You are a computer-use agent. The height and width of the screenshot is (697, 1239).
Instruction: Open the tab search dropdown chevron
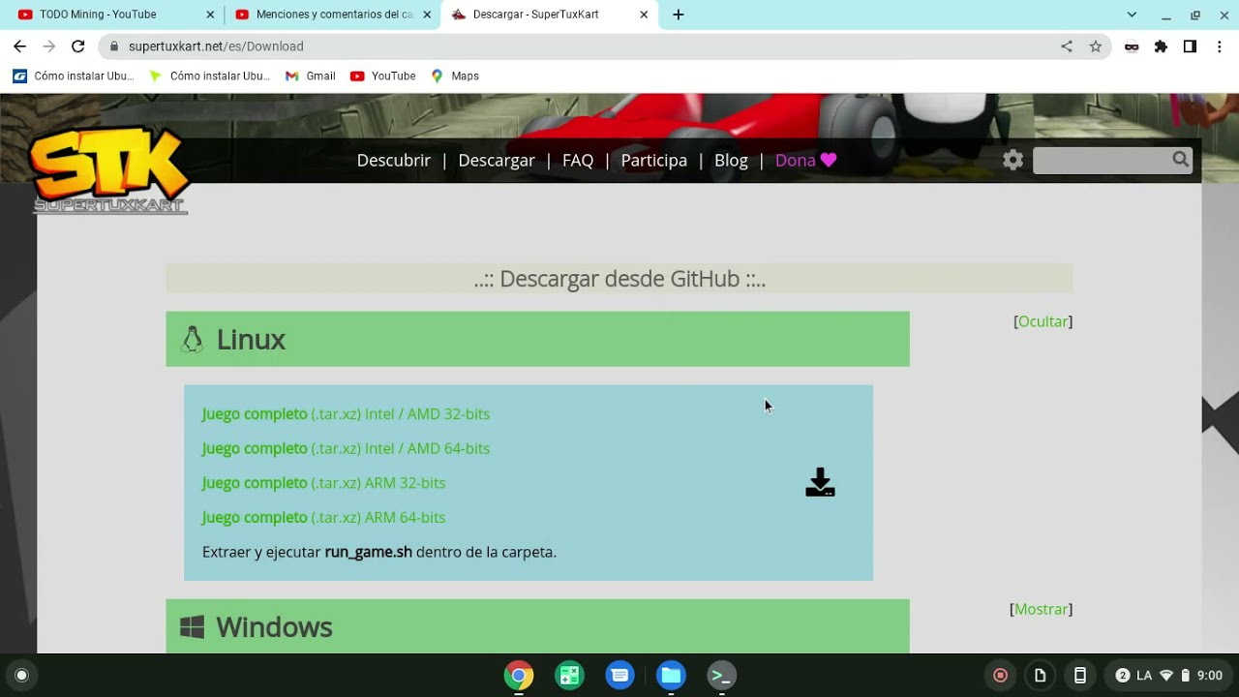tap(1132, 15)
